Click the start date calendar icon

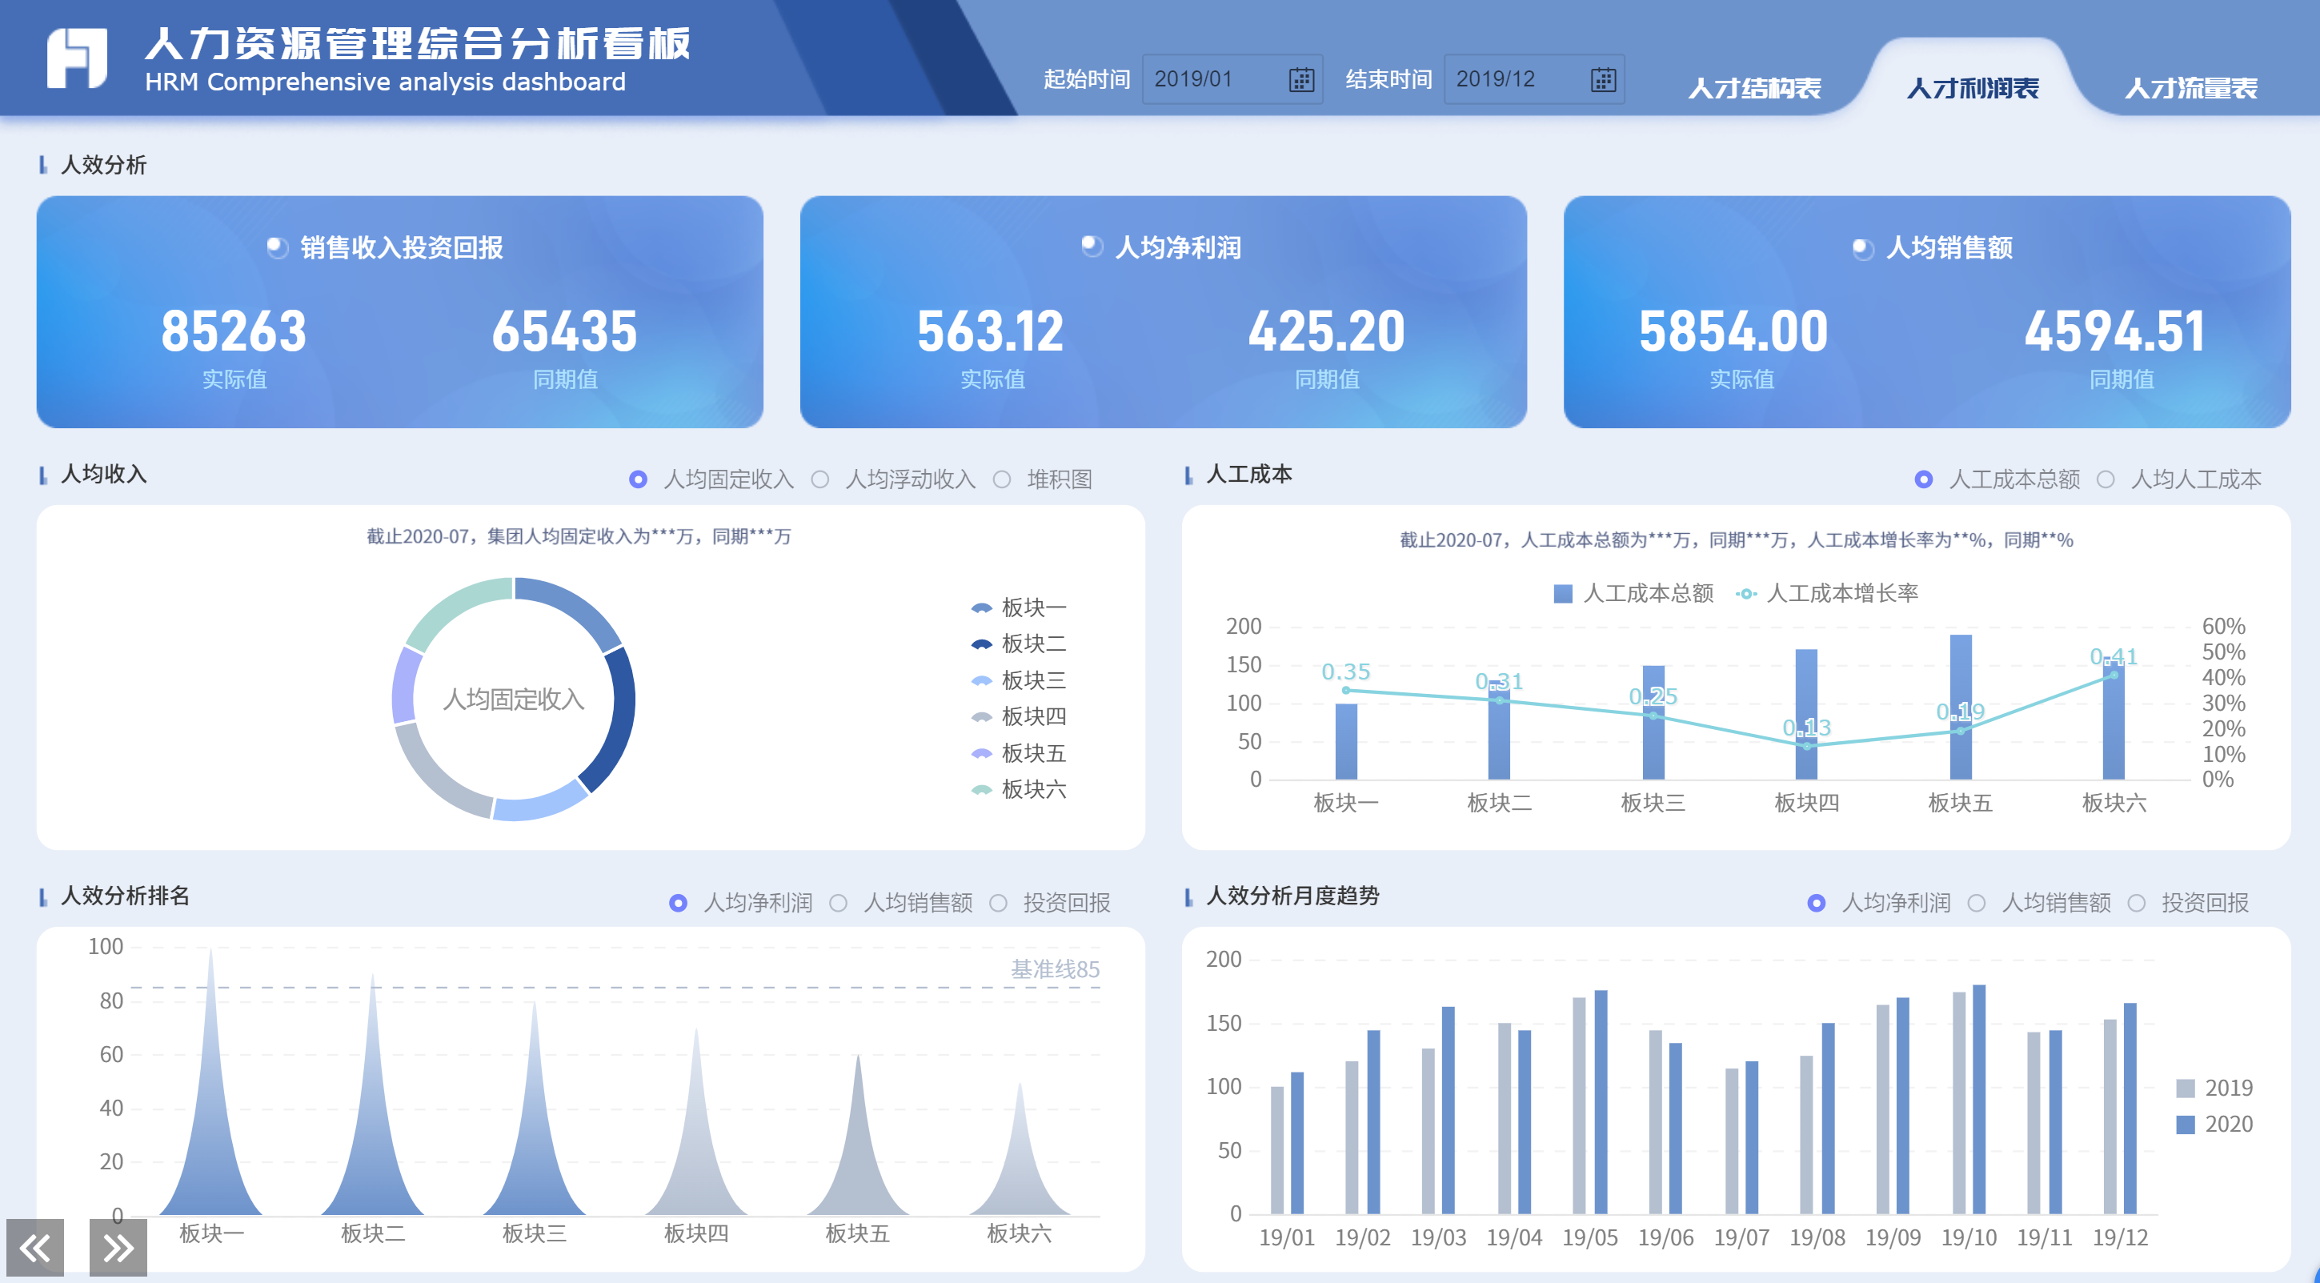(1300, 79)
